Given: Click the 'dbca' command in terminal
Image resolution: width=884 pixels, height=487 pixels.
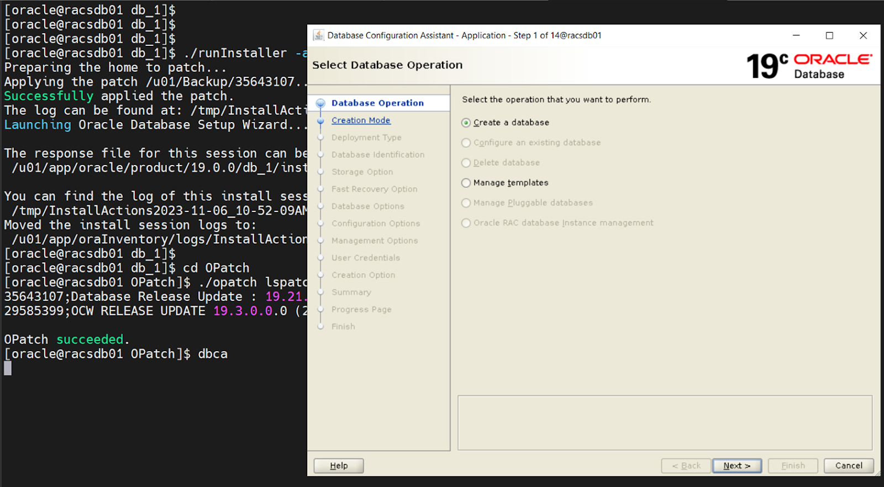Looking at the screenshot, I should click(213, 354).
